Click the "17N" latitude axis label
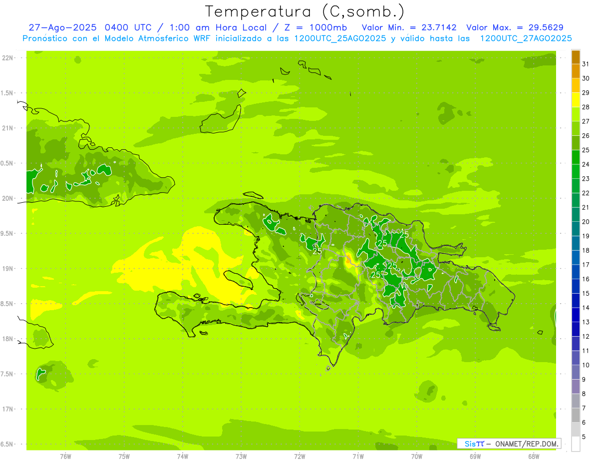 click(7, 409)
